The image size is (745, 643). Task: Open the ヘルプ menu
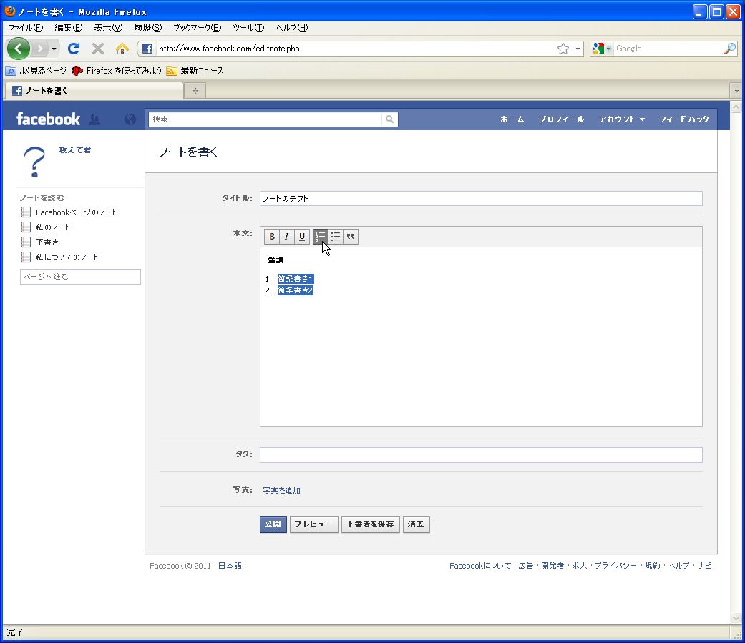[292, 28]
